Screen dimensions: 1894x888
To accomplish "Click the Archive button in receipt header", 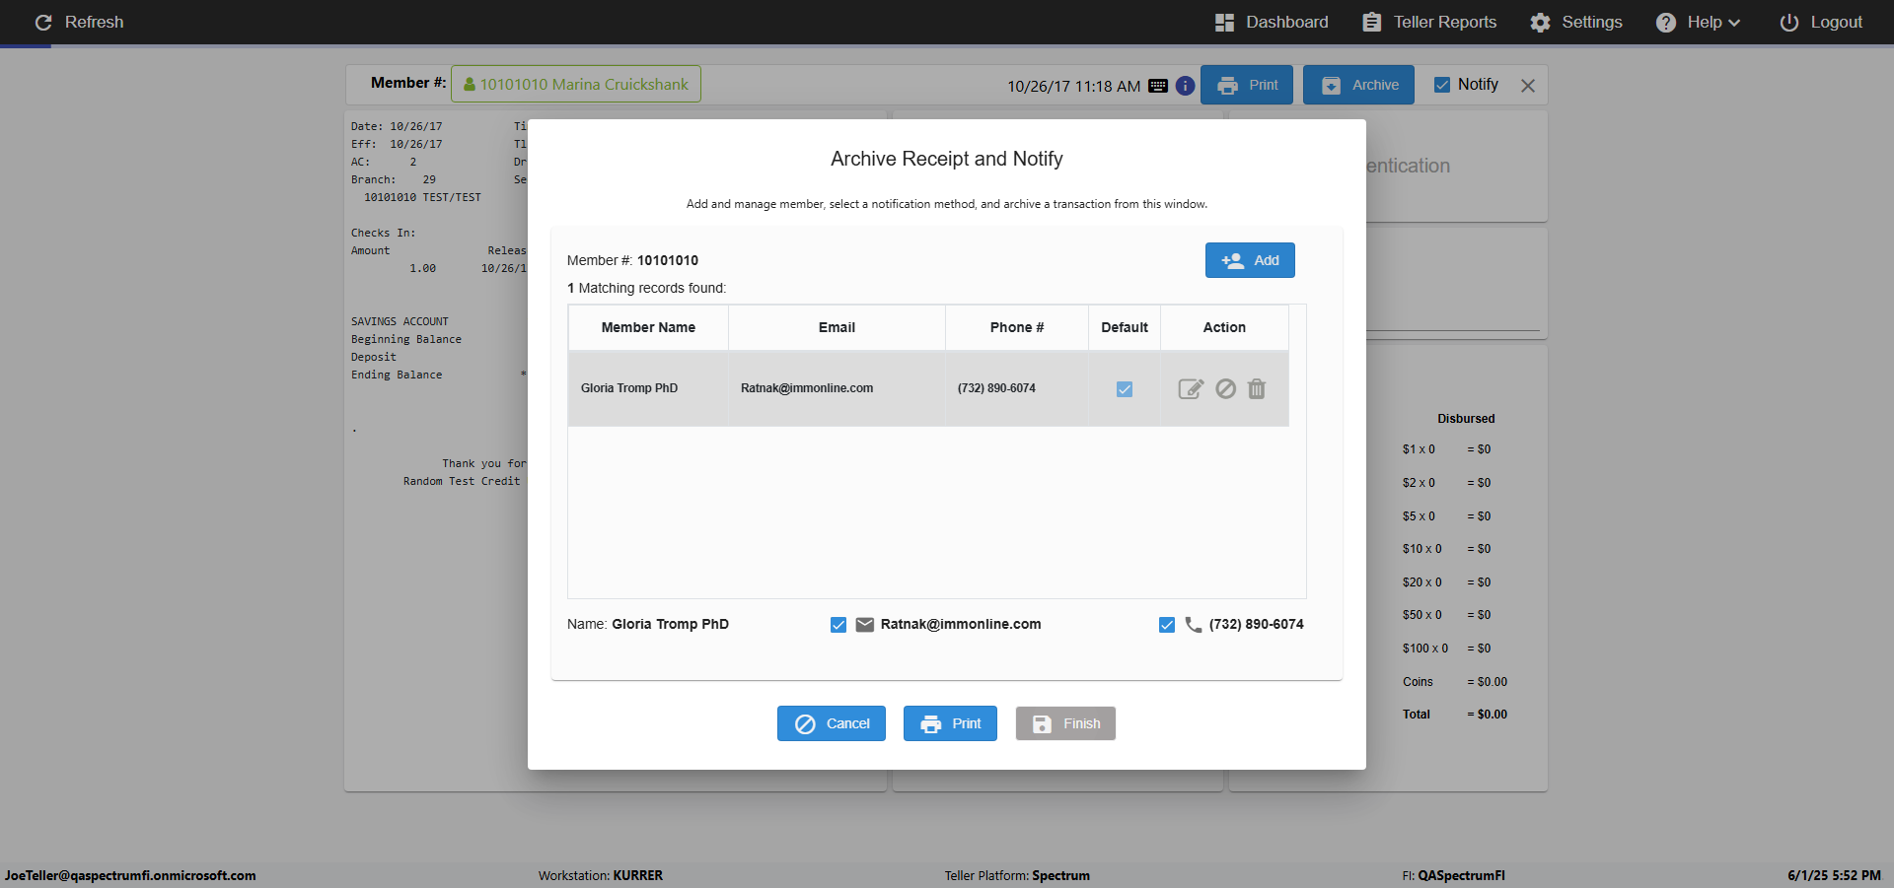I will pos(1358,85).
